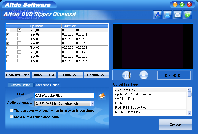This screenshot has width=198, height=134.
Task: Close the application with red X button
Action: [189, 5]
